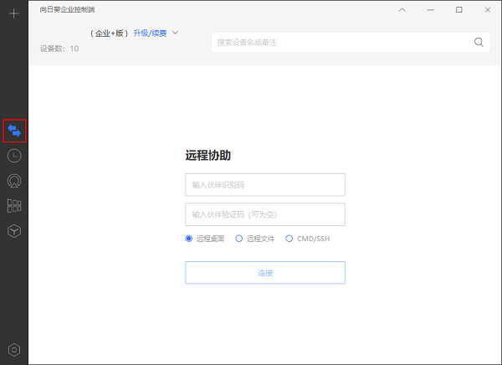The width and height of the screenshot is (502, 365).
Task: Maximize the application window
Action: coord(459,10)
